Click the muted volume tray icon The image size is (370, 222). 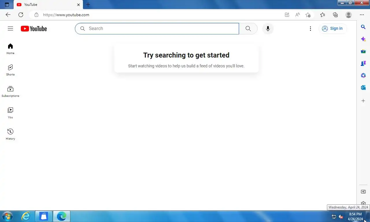[341, 217]
